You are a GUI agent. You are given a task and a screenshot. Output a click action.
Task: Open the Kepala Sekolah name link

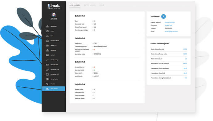[170, 22]
